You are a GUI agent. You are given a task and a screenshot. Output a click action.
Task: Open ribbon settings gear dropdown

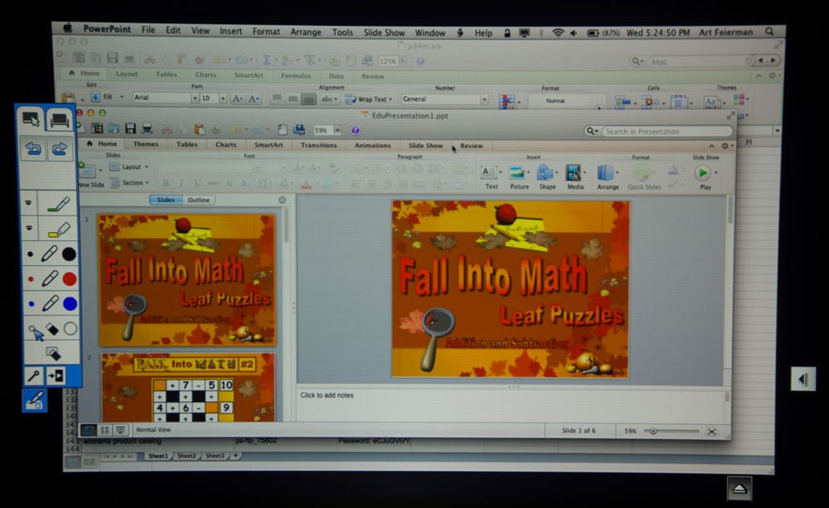coord(728,146)
